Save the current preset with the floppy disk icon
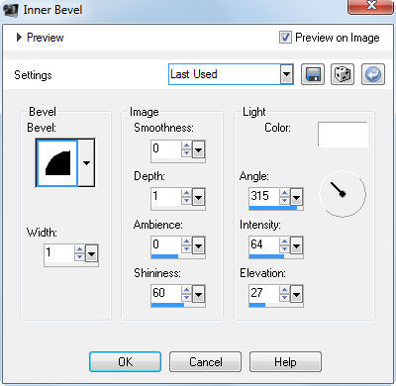Viewport: 396px width, 386px height. point(313,74)
